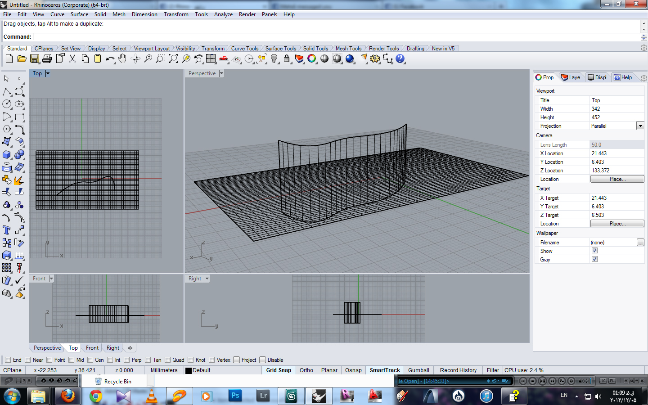Click the Lock objects padlock icon
648x405 pixels.
click(287, 58)
